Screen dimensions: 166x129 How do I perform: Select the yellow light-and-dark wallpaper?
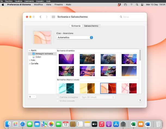87,88
